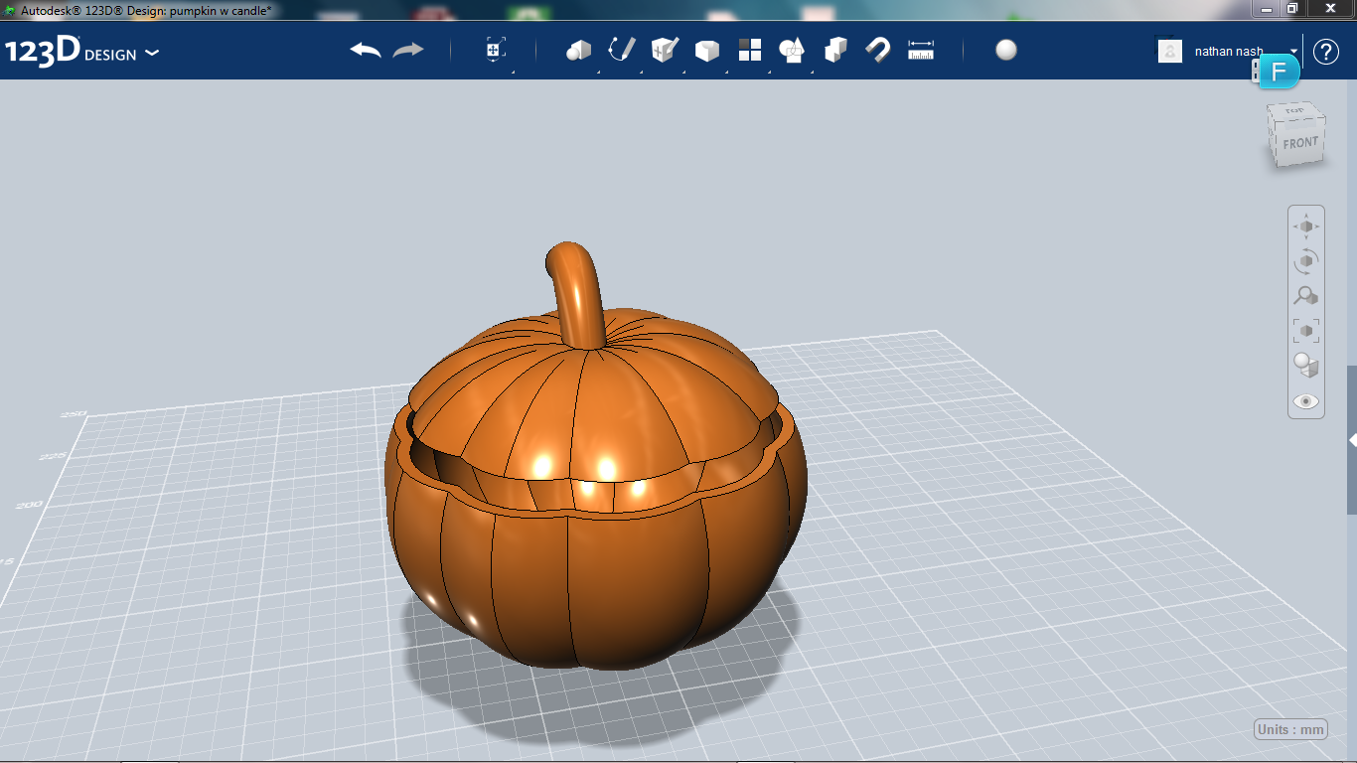Open the Transform tool

point(495,50)
